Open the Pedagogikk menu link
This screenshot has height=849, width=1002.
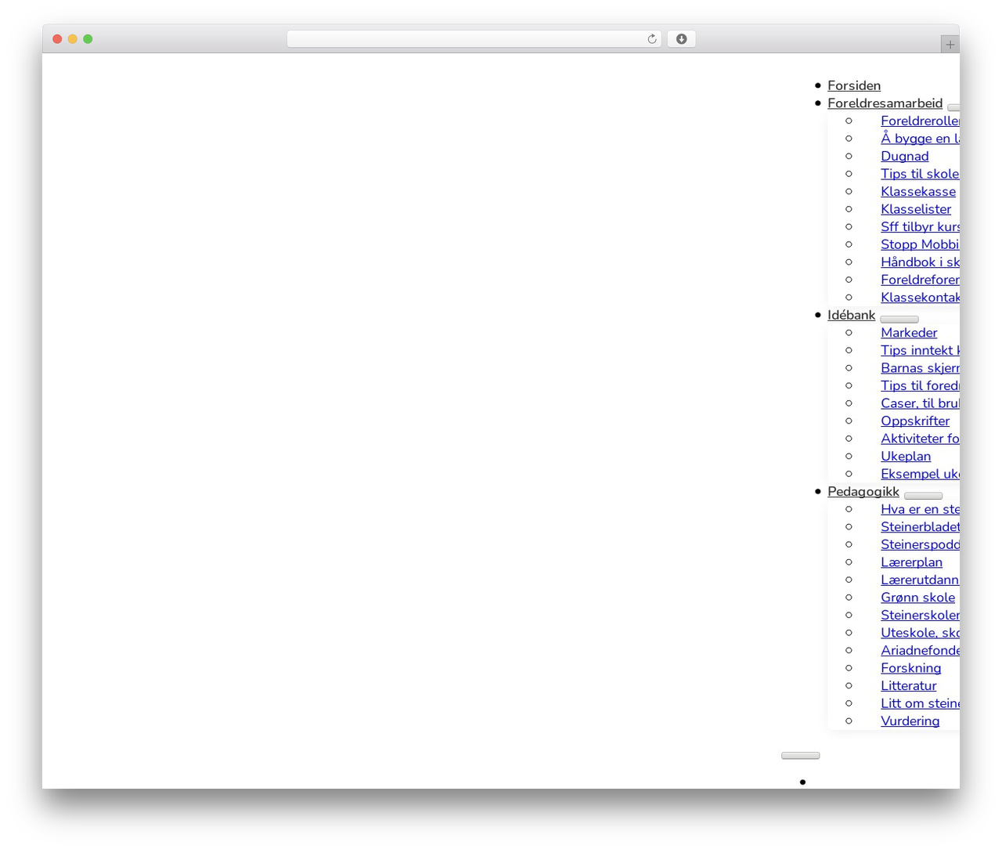point(863,491)
